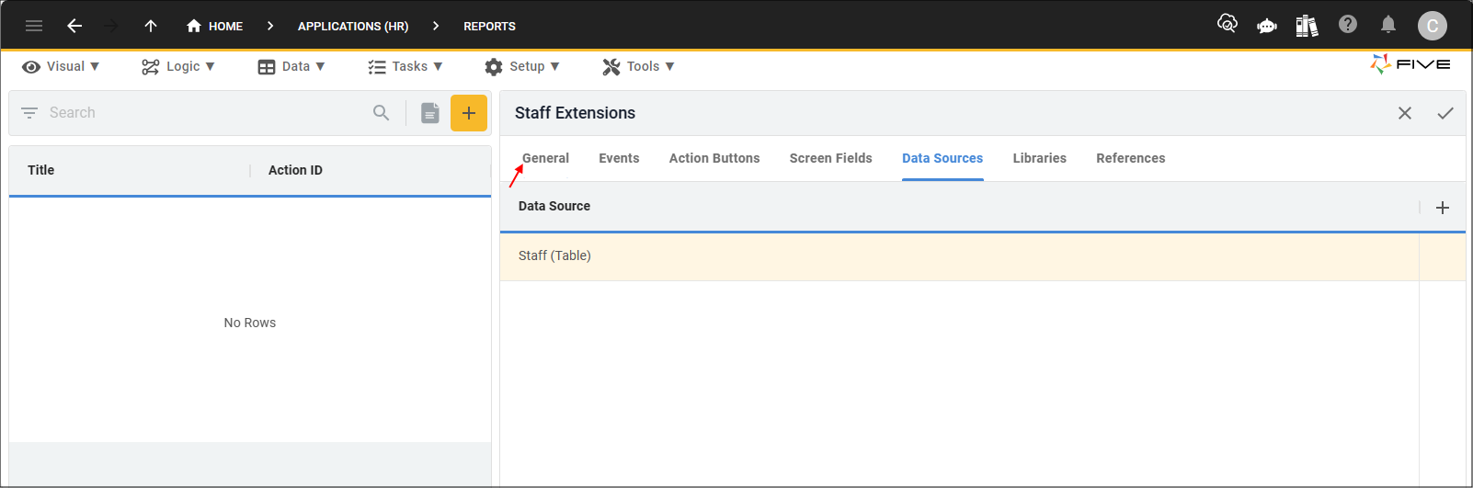The height and width of the screenshot is (488, 1473).
Task: Click the cloud deploy search icon
Action: pyautogui.click(x=1227, y=24)
